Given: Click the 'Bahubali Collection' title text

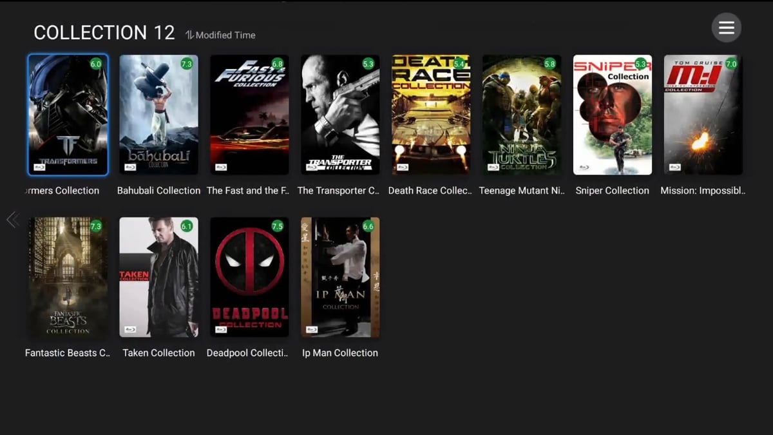Looking at the screenshot, I should click(x=158, y=190).
